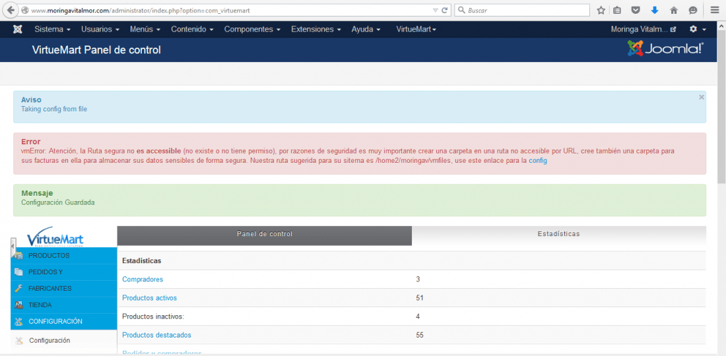The height and width of the screenshot is (356, 726).
Task: Dismiss the Aviso notice with X
Action: (x=702, y=97)
